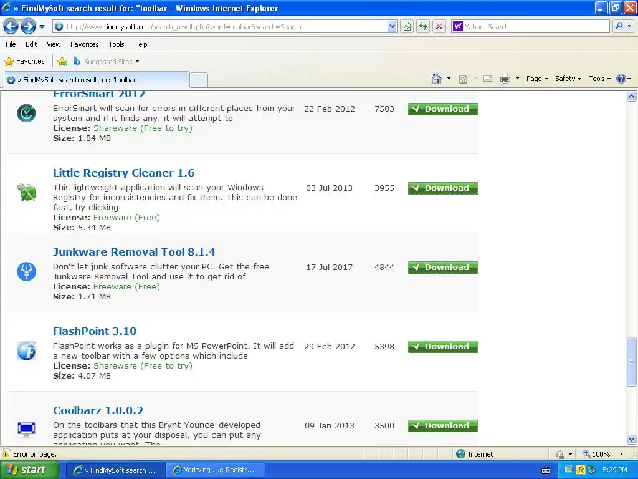
Task: Click the Add to Favorites Bar icon
Action: tap(62, 62)
